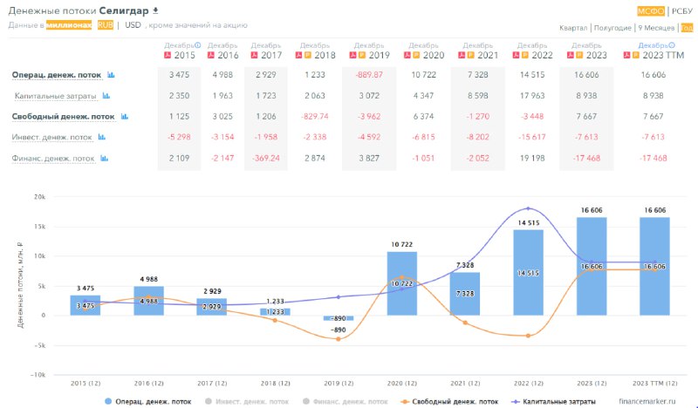Toggle units in миллионах
Viewport: 698px width, 408px height.
click(69, 25)
